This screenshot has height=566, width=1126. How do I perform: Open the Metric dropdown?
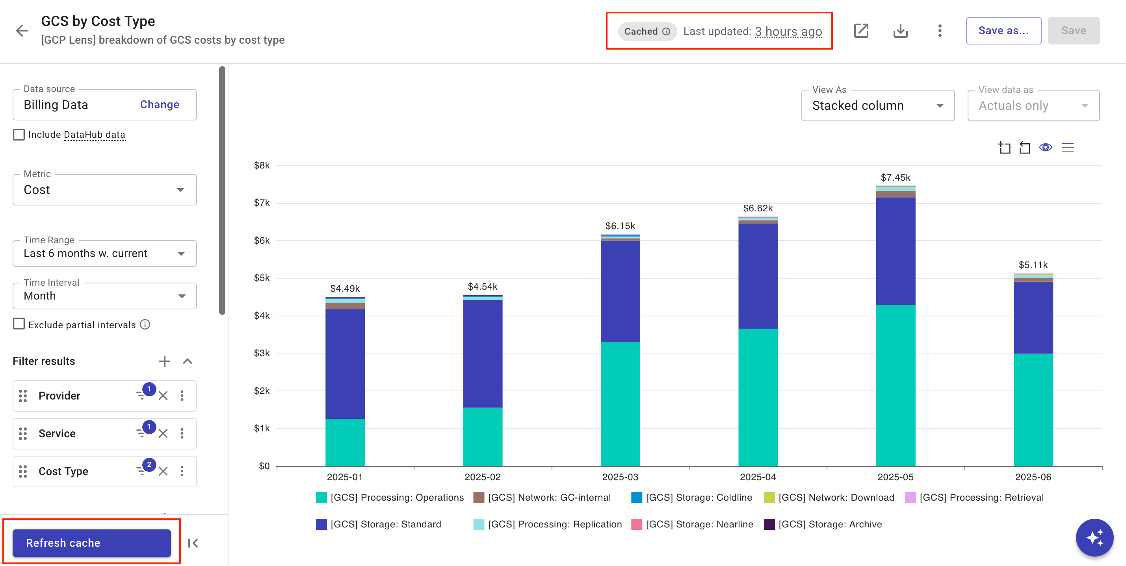point(104,190)
